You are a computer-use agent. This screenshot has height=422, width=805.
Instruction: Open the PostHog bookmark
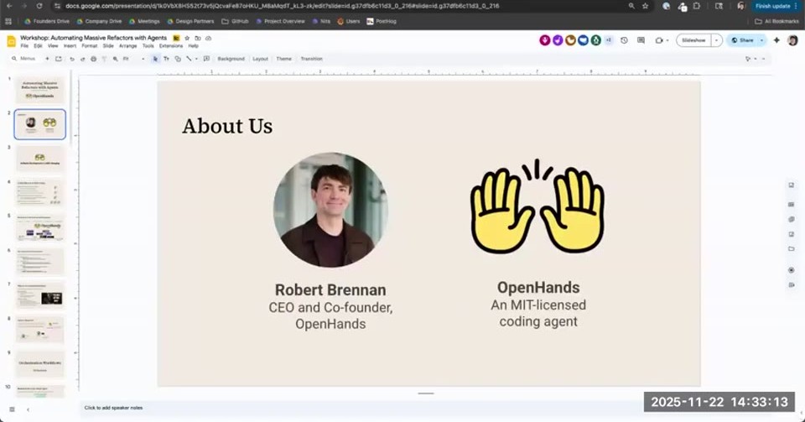pyautogui.click(x=382, y=22)
